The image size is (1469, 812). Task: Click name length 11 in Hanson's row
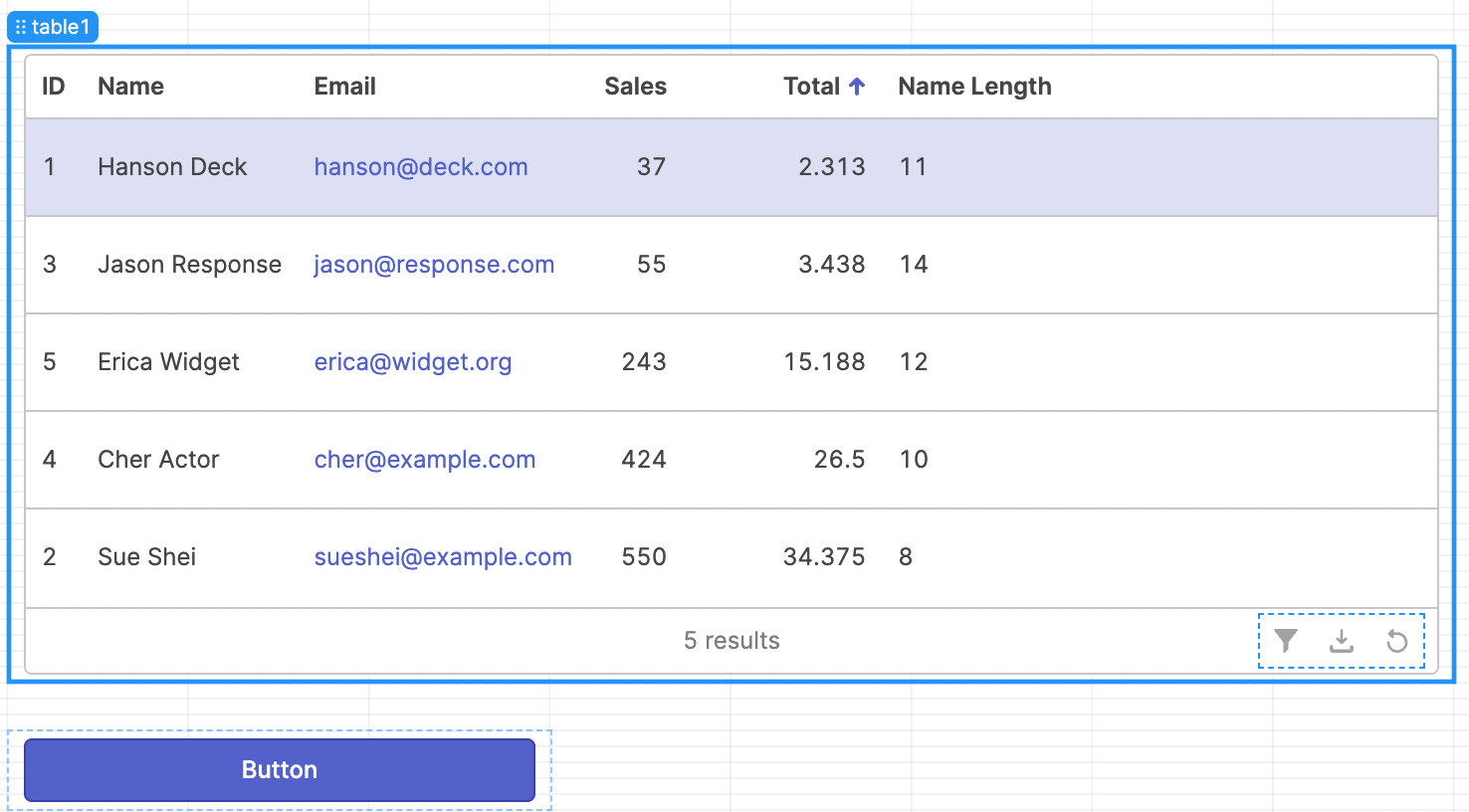tap(914, 167)
